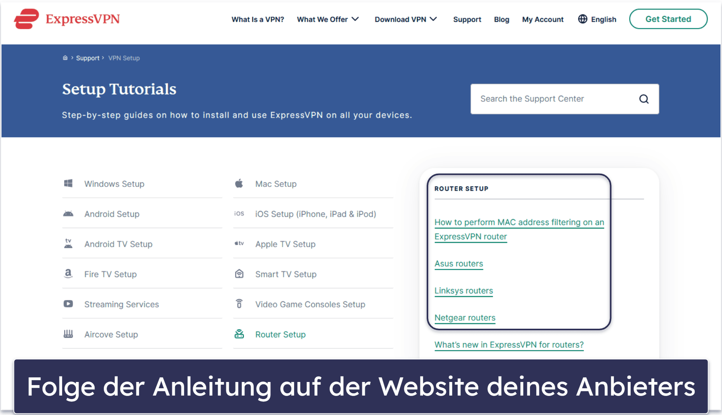Open the Blog menu item
Viewport: 722px width, 415px height.
pos(502,19)
